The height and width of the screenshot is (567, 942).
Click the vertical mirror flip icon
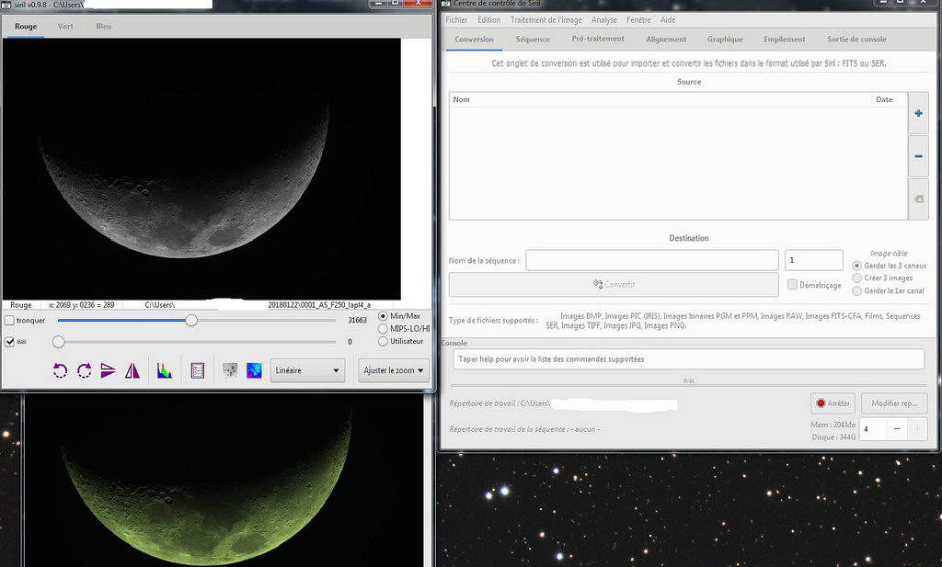109,370
